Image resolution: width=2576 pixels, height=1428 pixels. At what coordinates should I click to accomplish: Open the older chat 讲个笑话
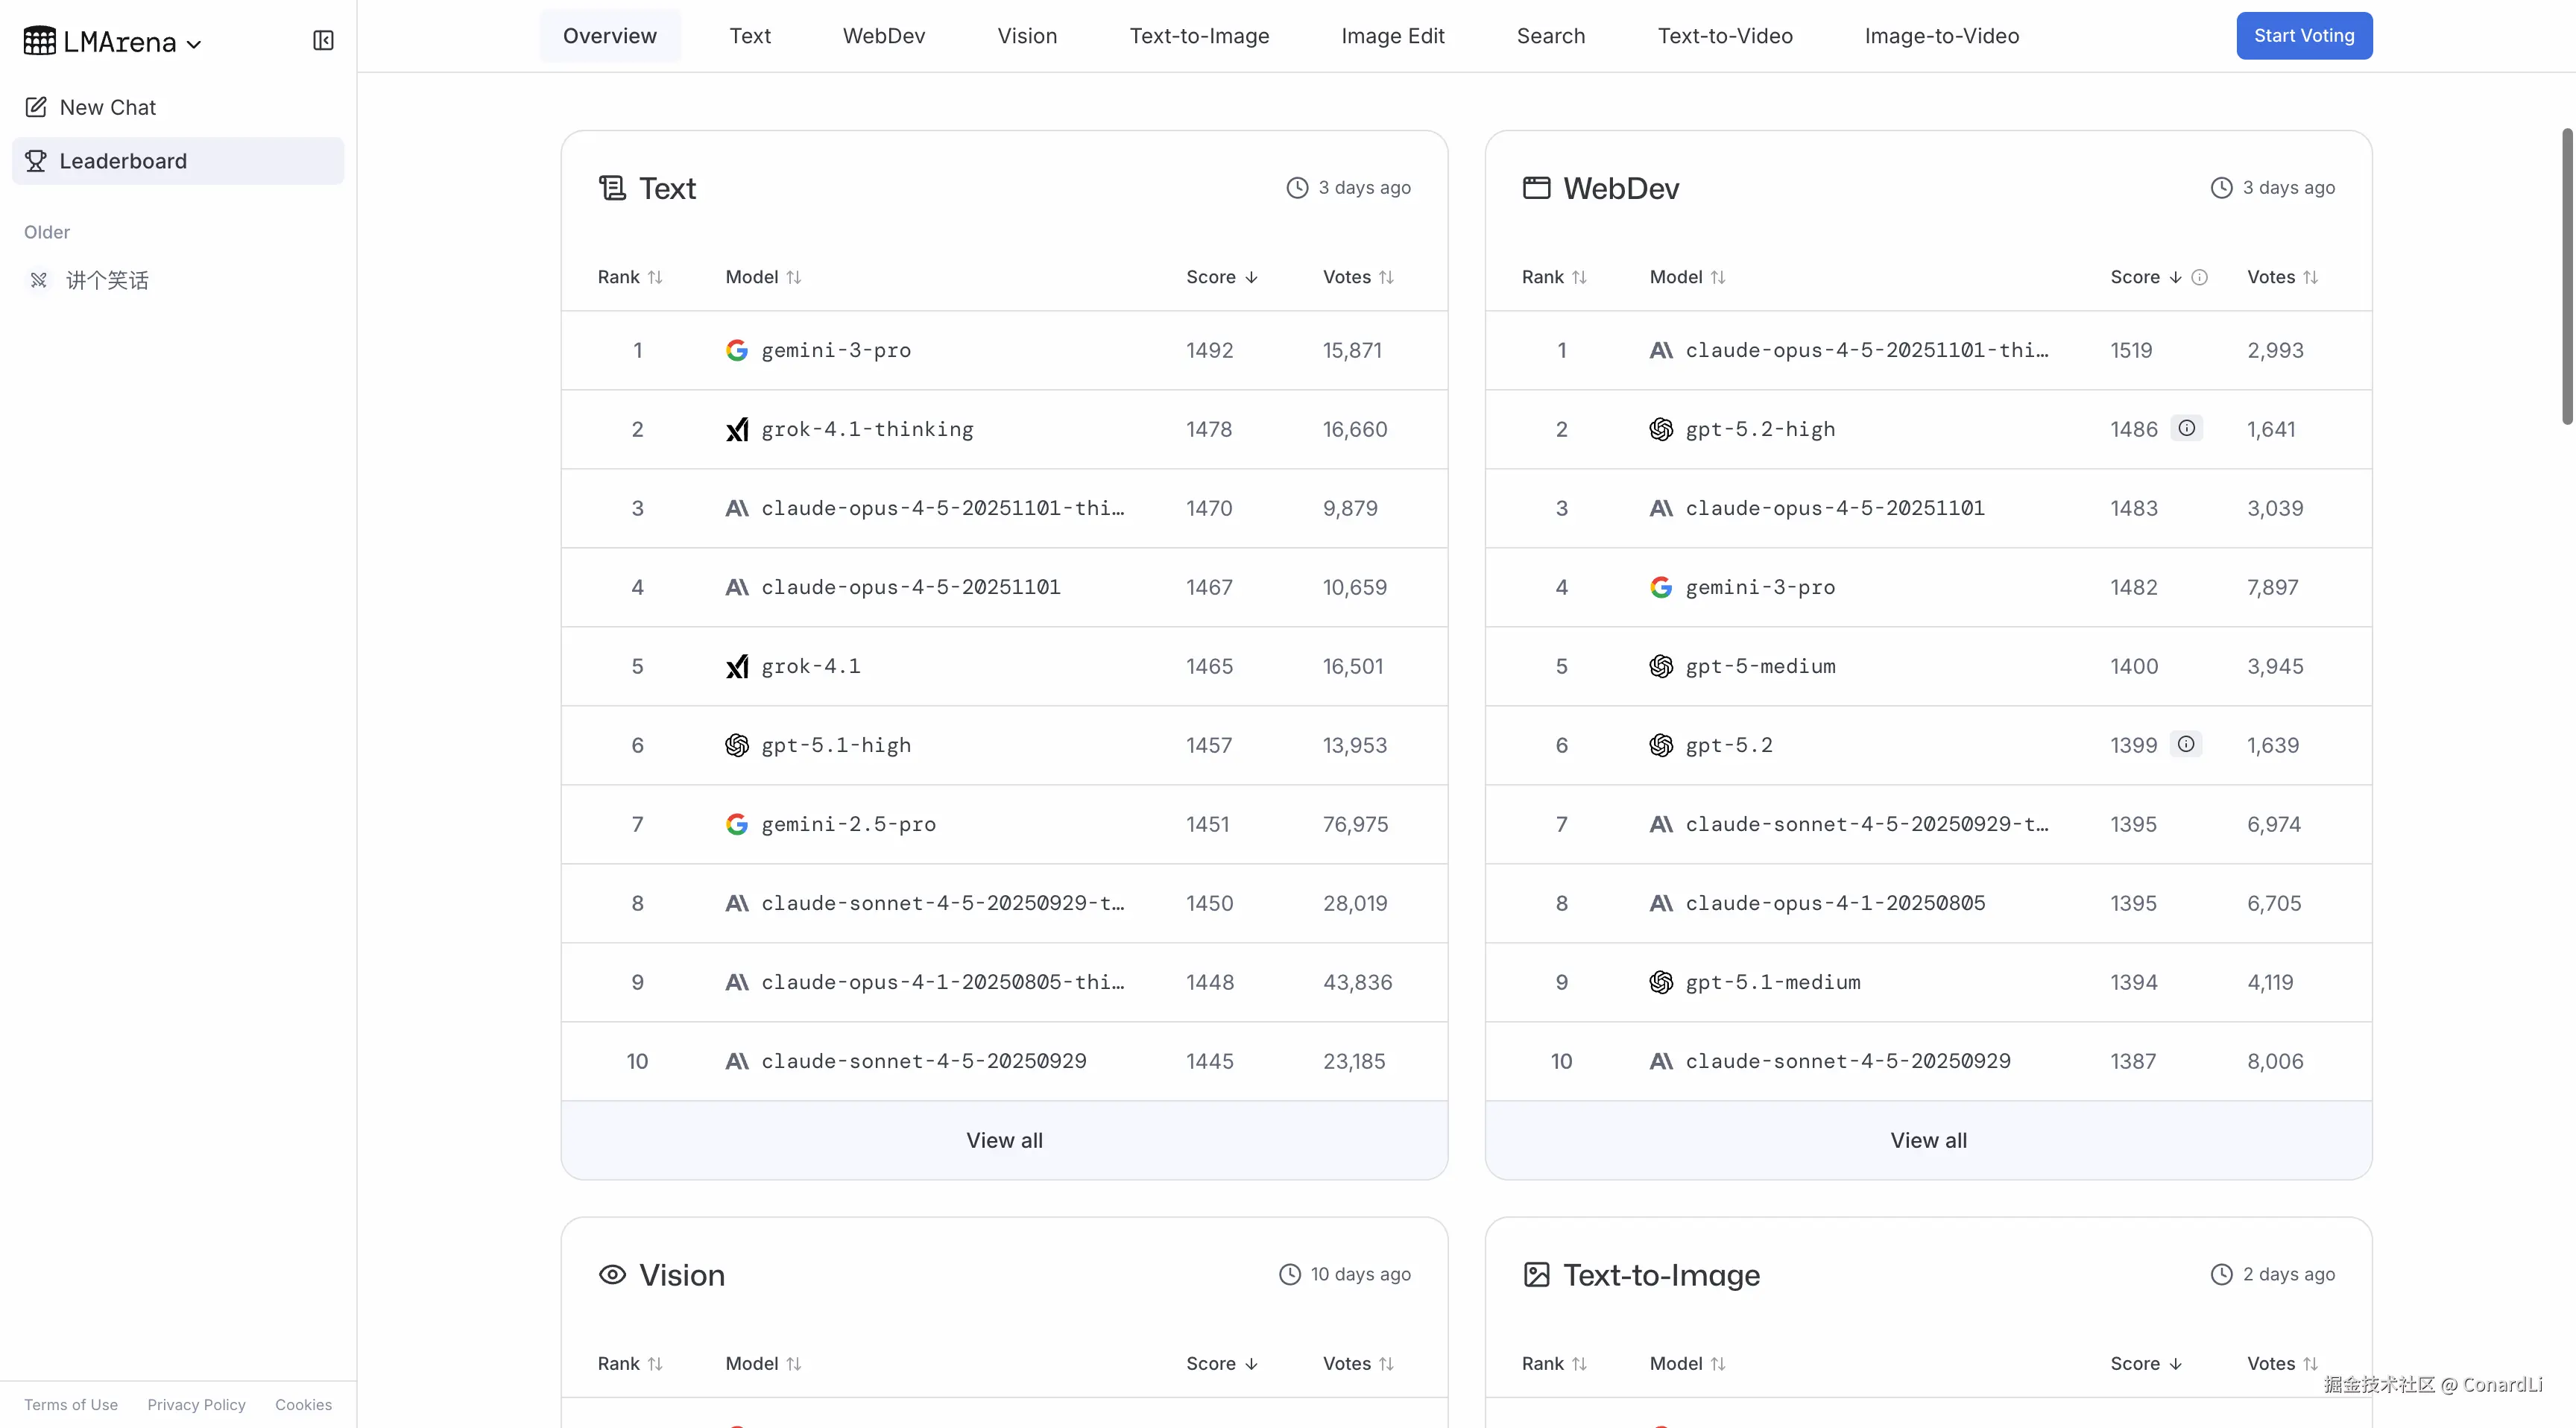(109, 280)
